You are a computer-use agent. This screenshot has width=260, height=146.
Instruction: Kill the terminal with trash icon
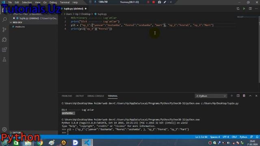[x=244, y=96]
